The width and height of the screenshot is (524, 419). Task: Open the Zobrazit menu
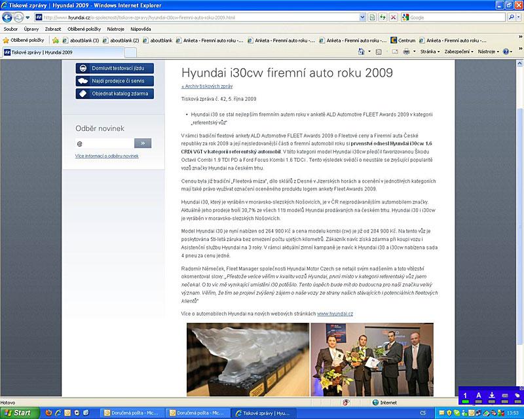53,29
